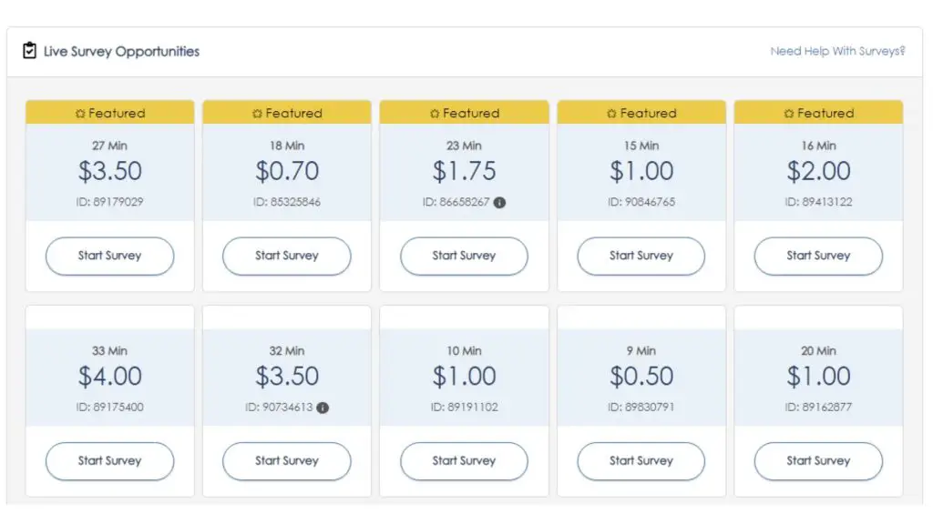Viewport: 933px width, 524px height.
Task: Click the star icon on the 15 Min Featured banner
Action: click(x=611, y=113)
